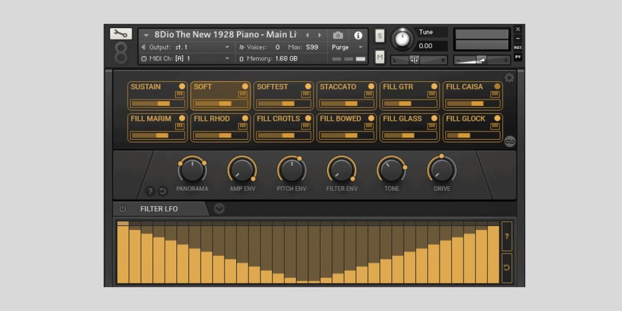Toggle the PV button
The height and width of the screenshot is (311, 622).
(x=518, y=57)
